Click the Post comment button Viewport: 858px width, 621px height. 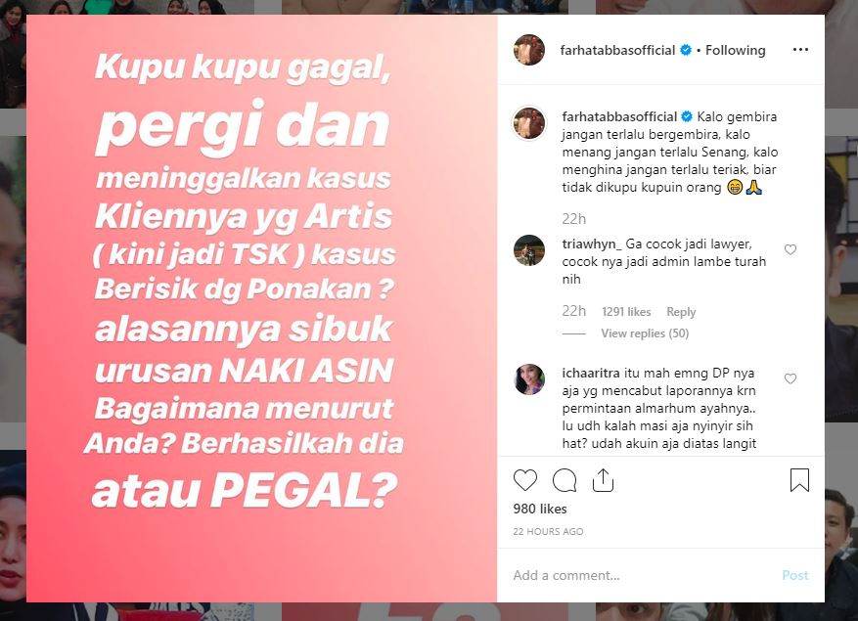(x=795, y=575)
